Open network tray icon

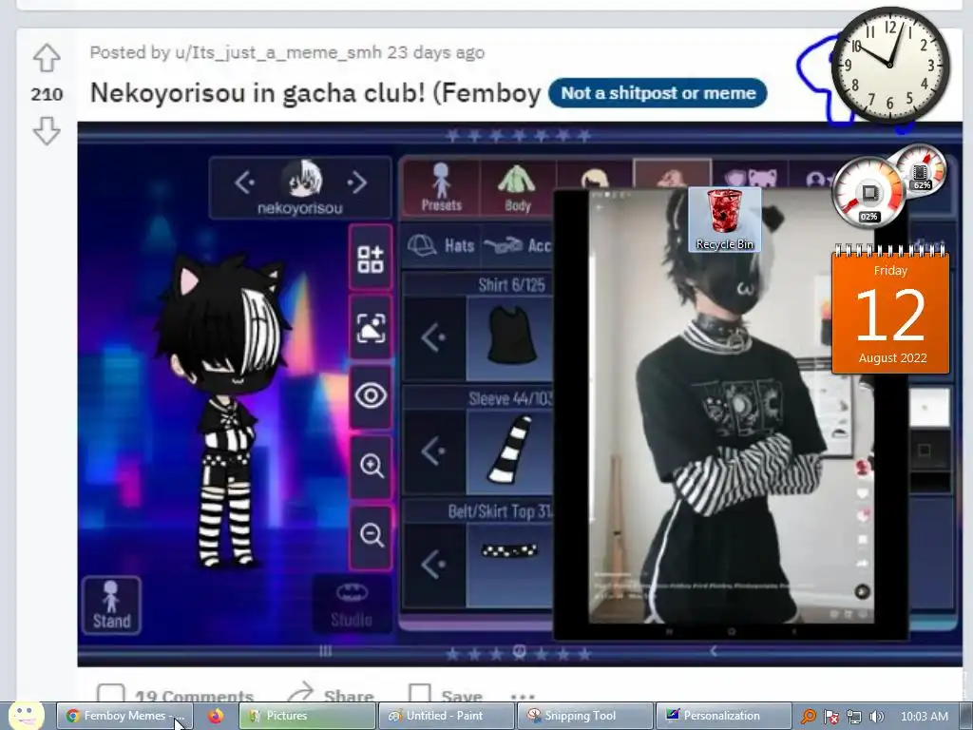(854, 717)
